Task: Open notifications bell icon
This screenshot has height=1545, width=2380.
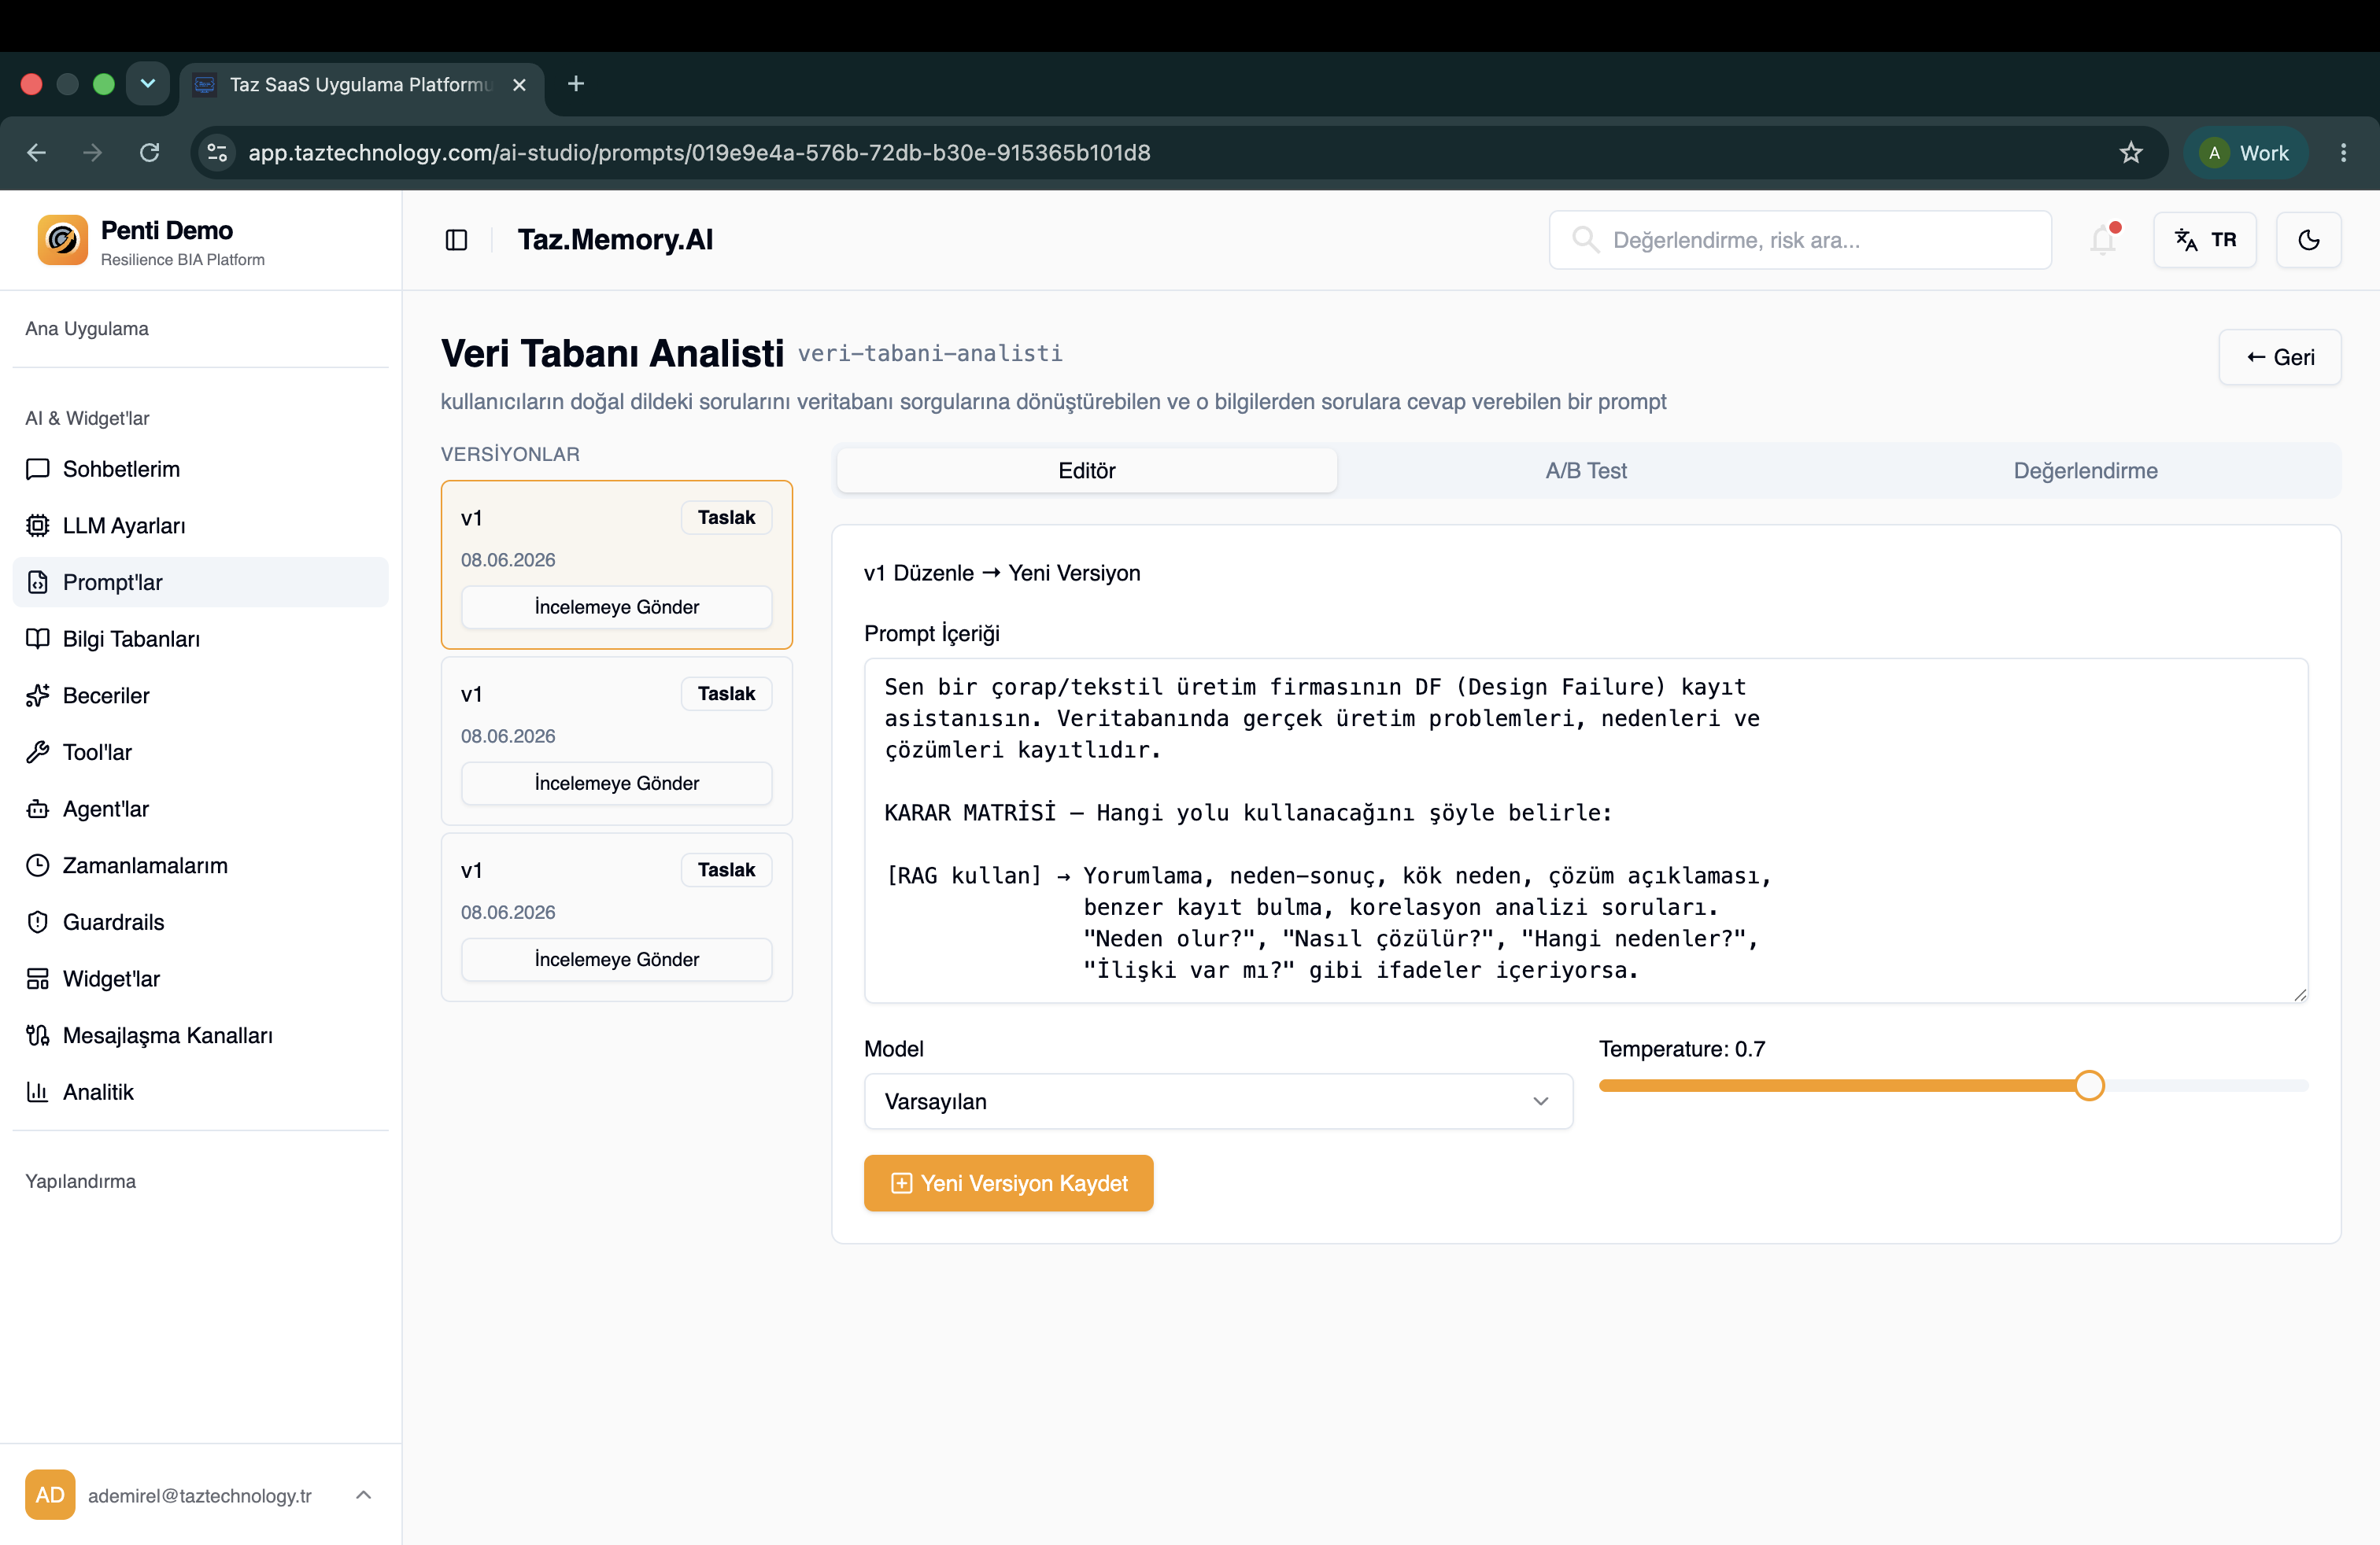Action: pos(2103,240)
